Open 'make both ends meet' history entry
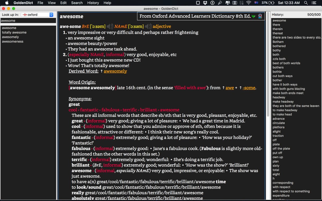This screenshot has width=322, height=201. point(288,93)
